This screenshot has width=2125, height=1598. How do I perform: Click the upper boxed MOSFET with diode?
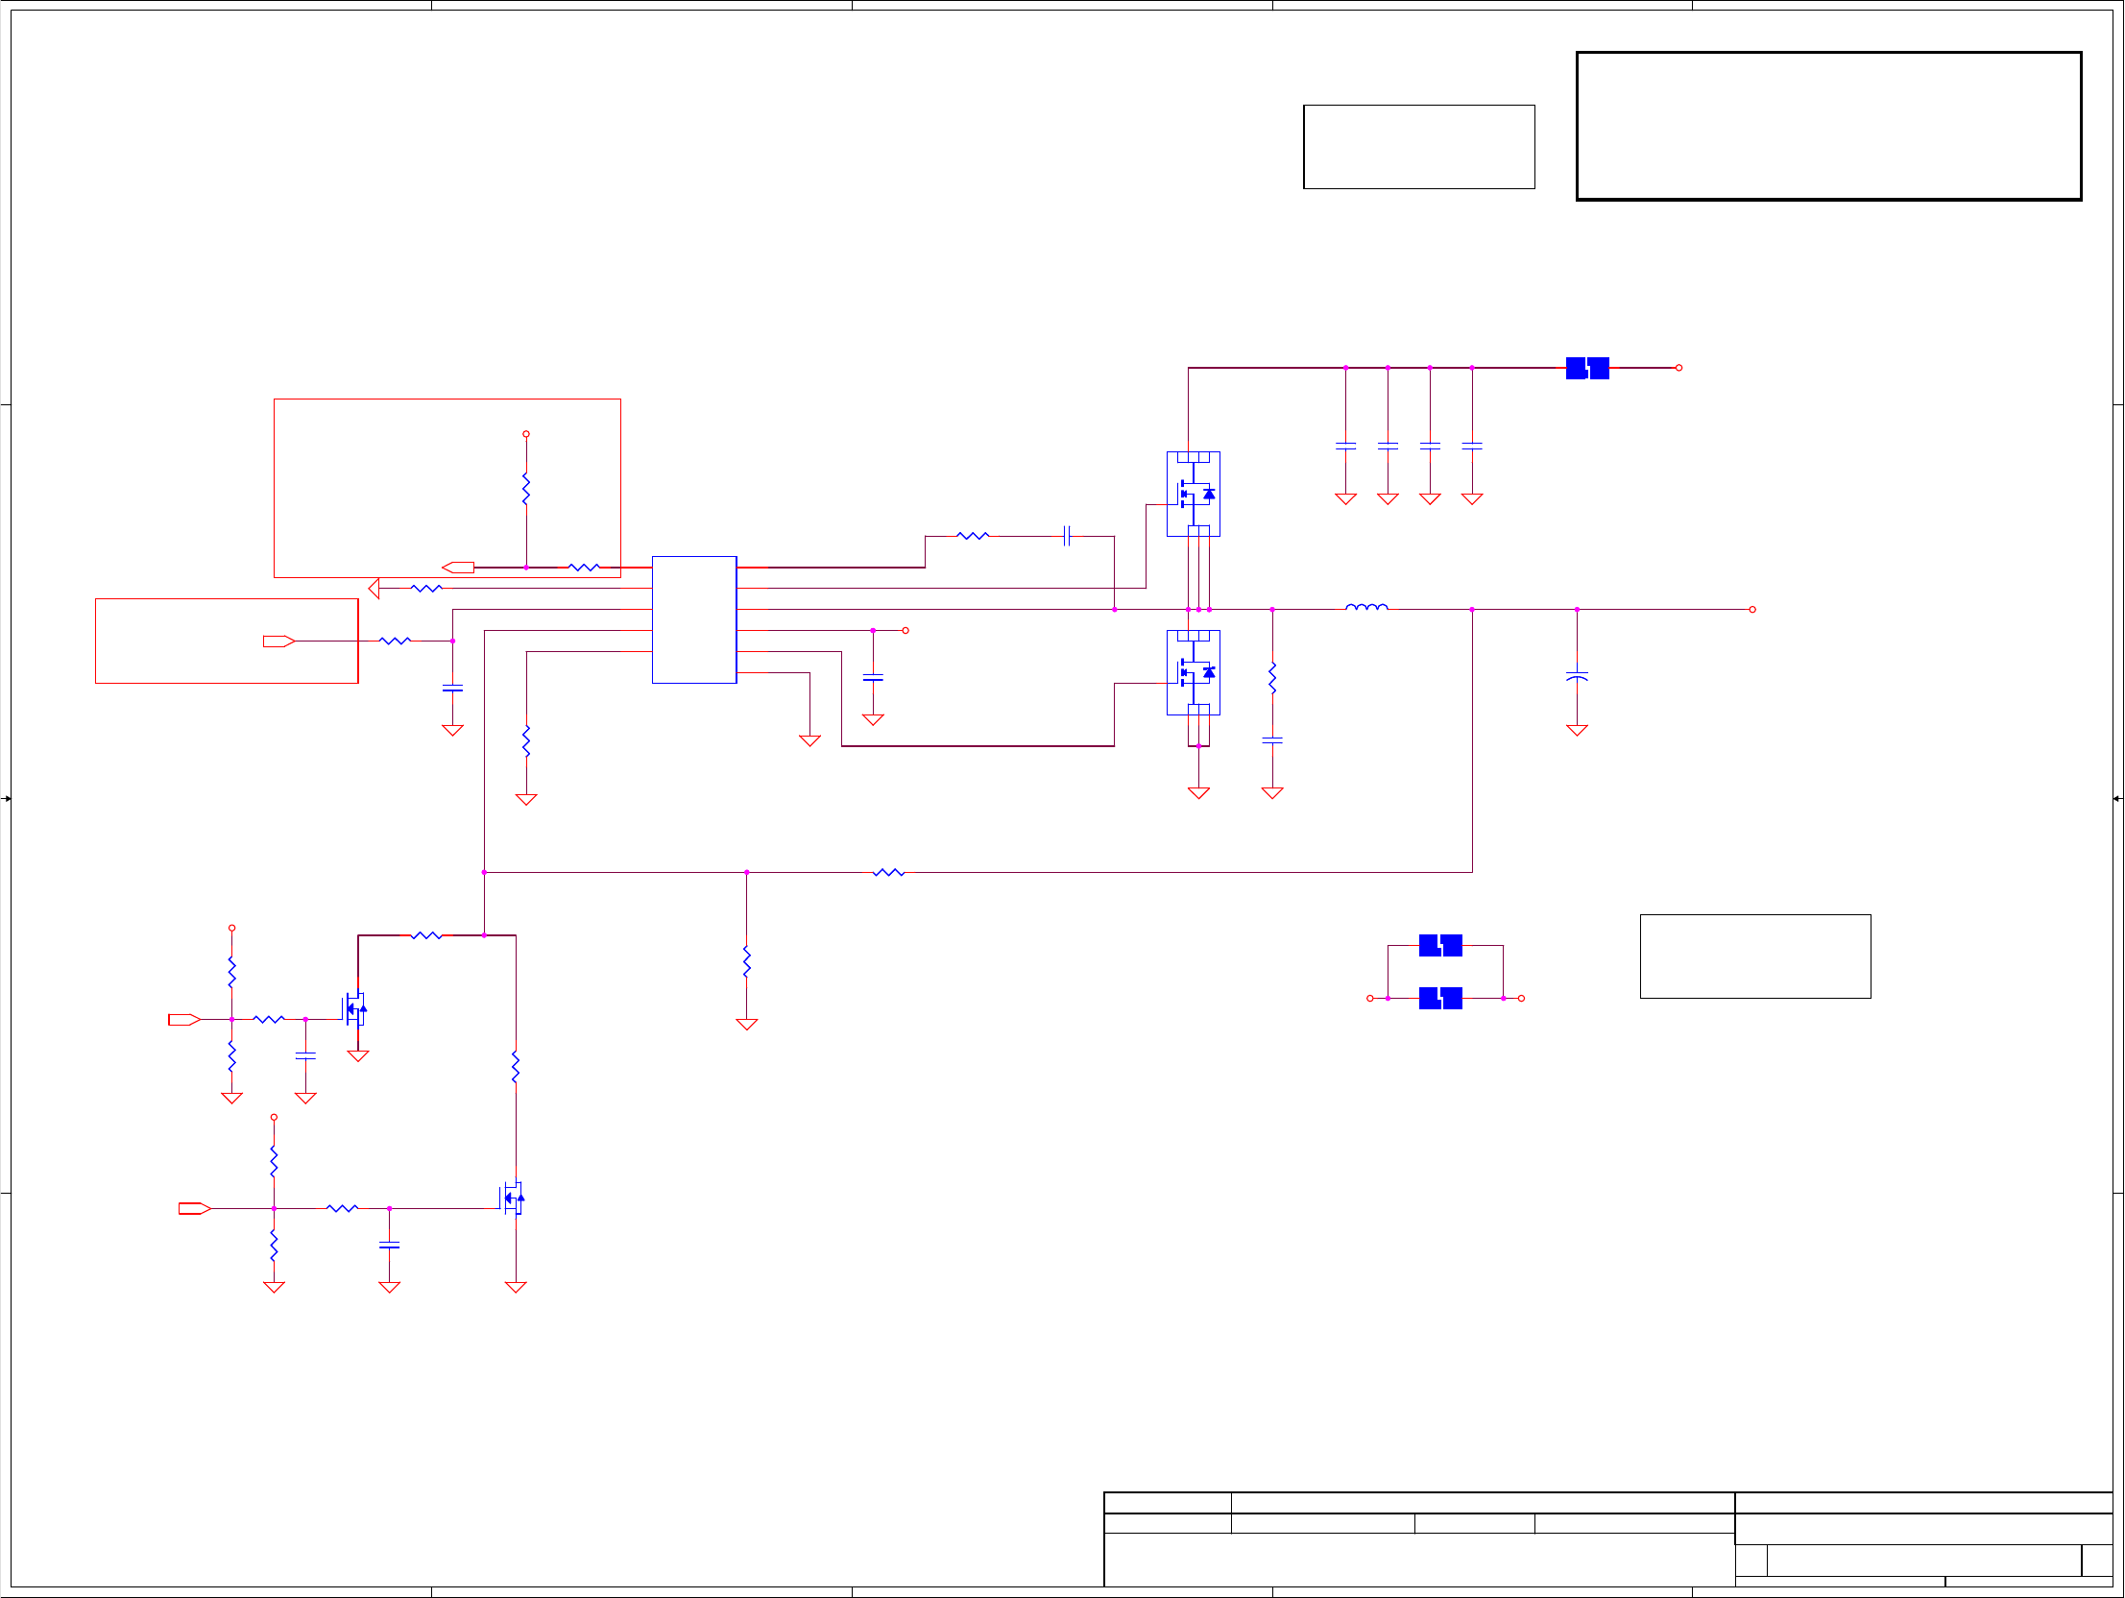point(1194,494)
